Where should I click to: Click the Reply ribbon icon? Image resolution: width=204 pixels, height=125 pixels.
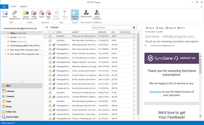pyautogui.click(x=41, y=13)
